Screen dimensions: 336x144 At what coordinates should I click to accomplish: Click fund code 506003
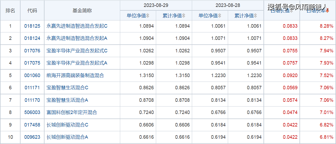[32, 112]
